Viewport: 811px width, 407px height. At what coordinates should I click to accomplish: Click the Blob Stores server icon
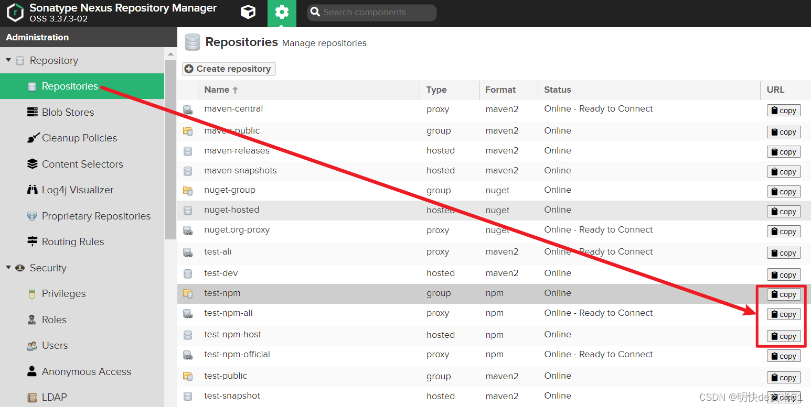tap(33, 112)
